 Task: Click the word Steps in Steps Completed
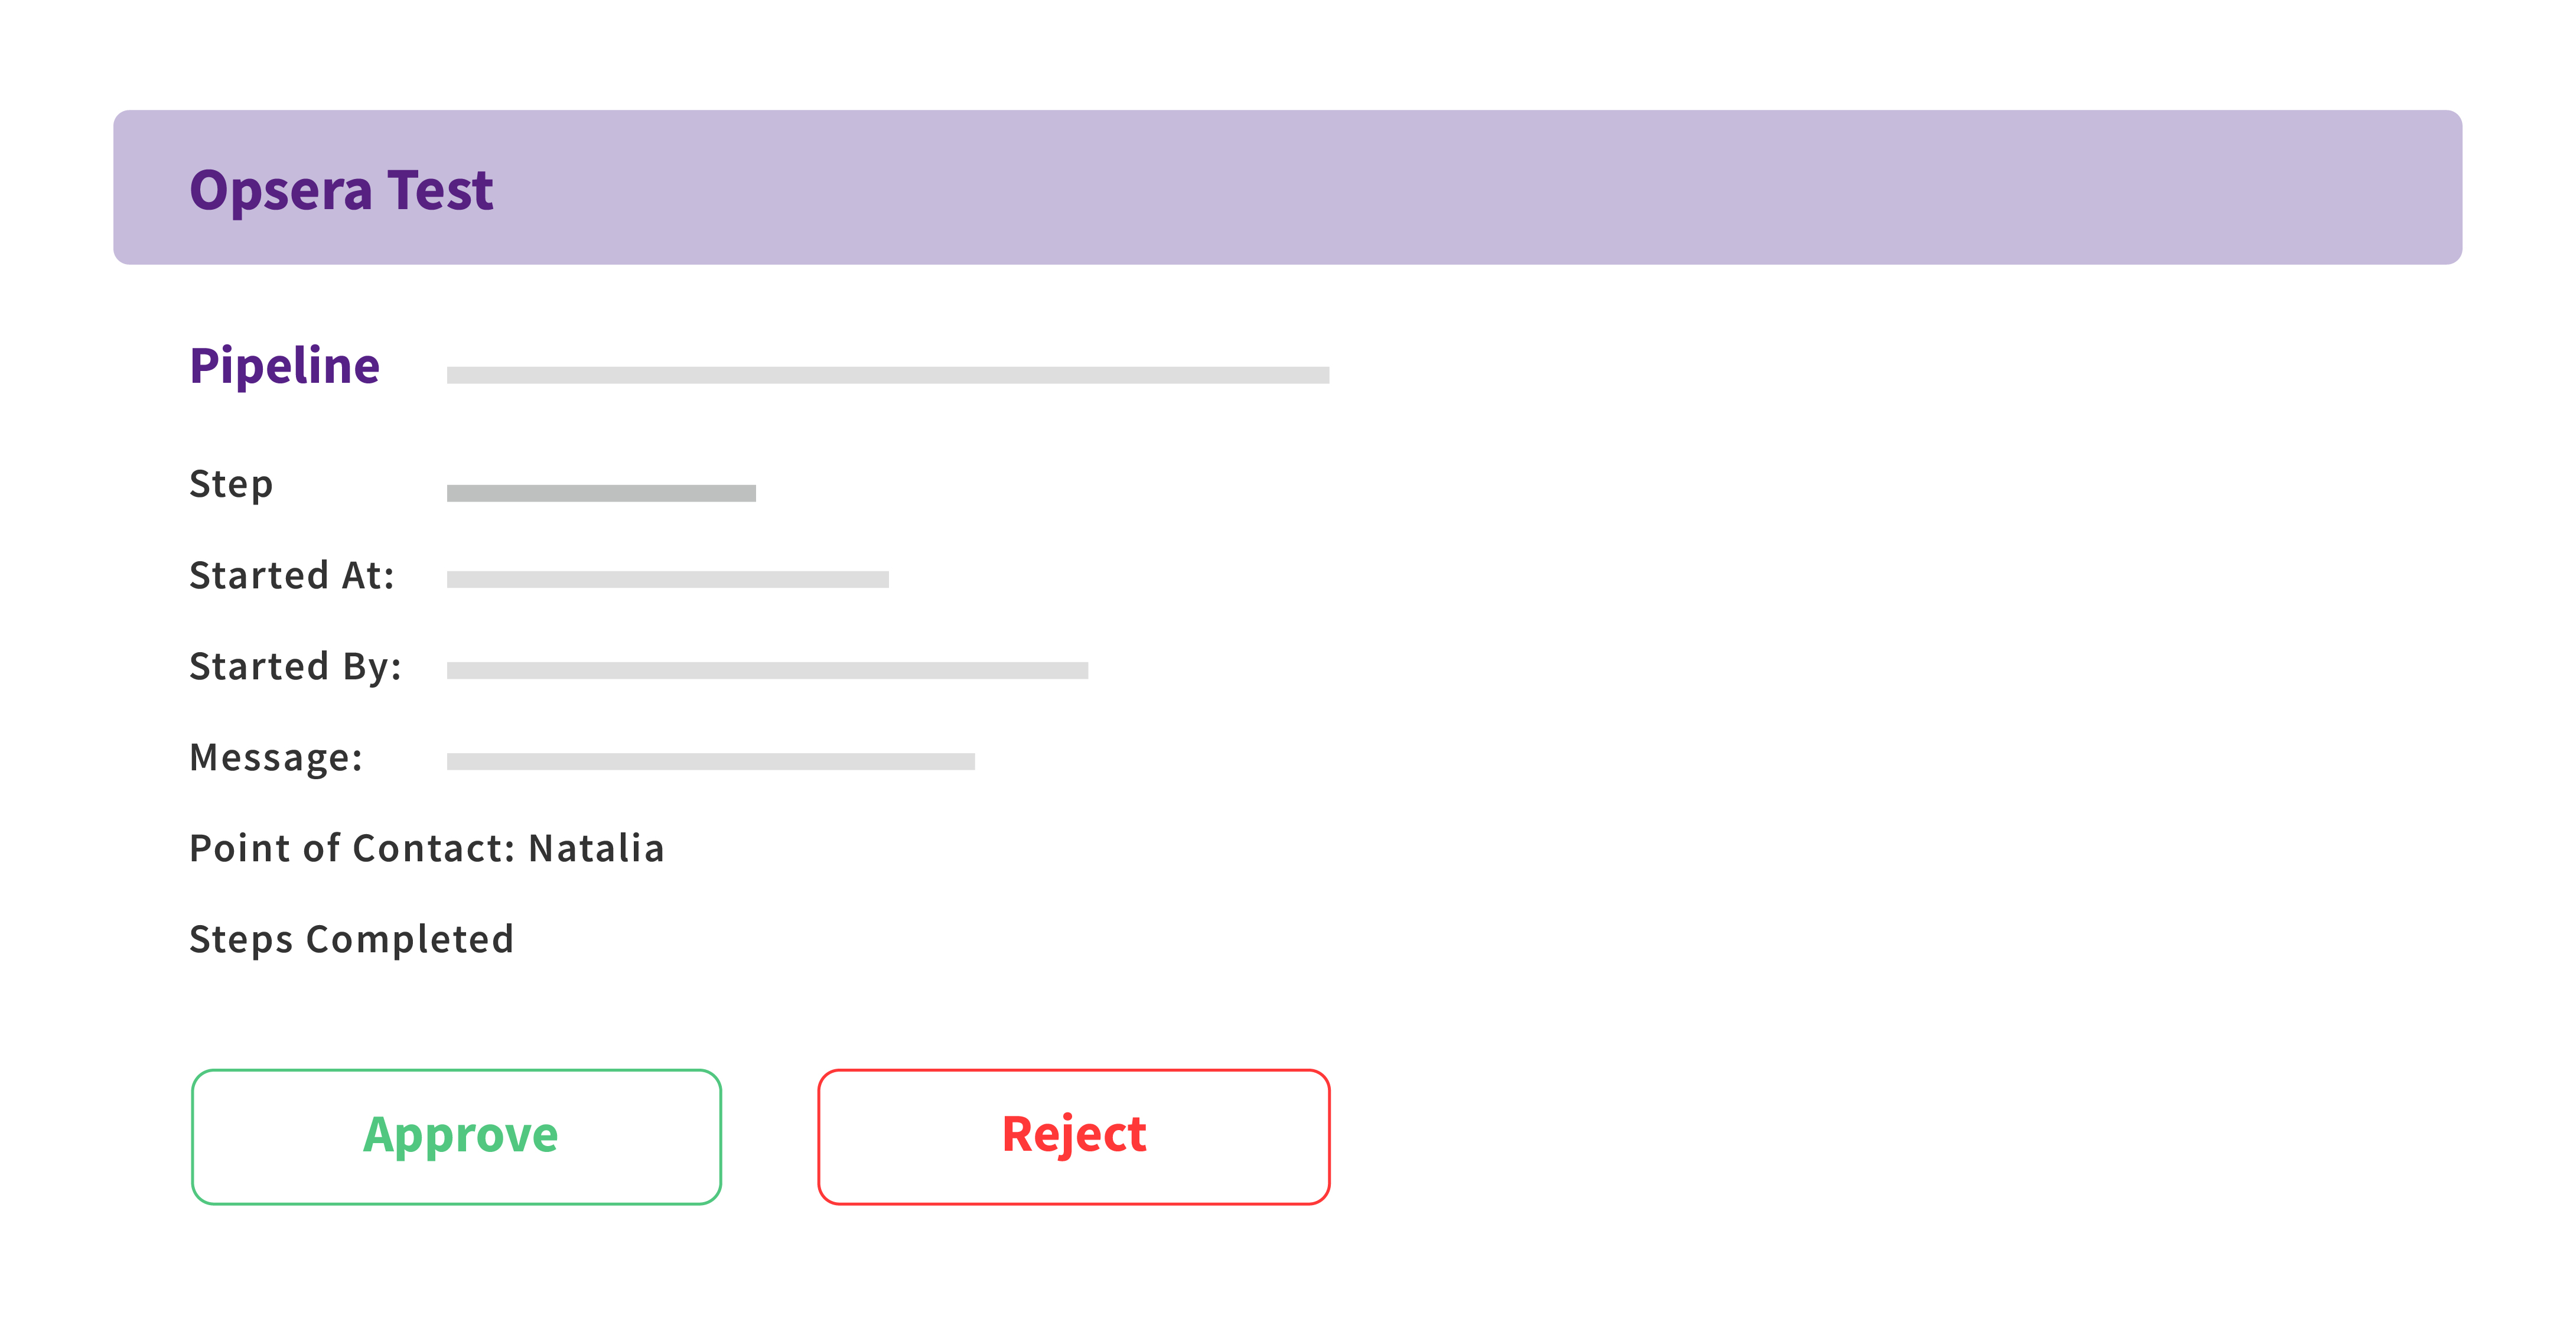coord(241,940)
